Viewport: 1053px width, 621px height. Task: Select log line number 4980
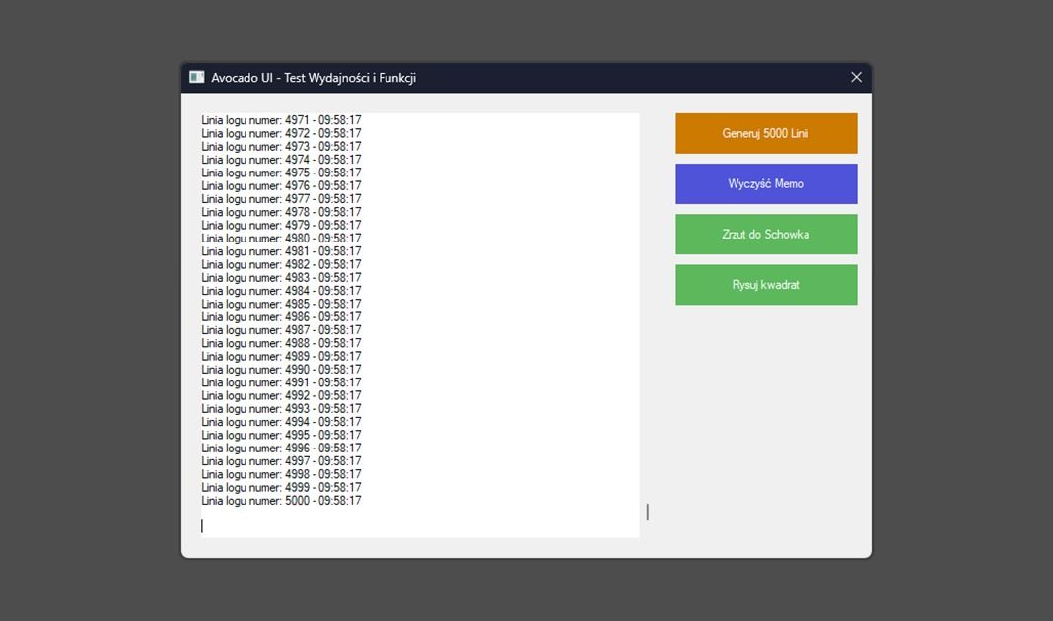[x=281, y=239]
